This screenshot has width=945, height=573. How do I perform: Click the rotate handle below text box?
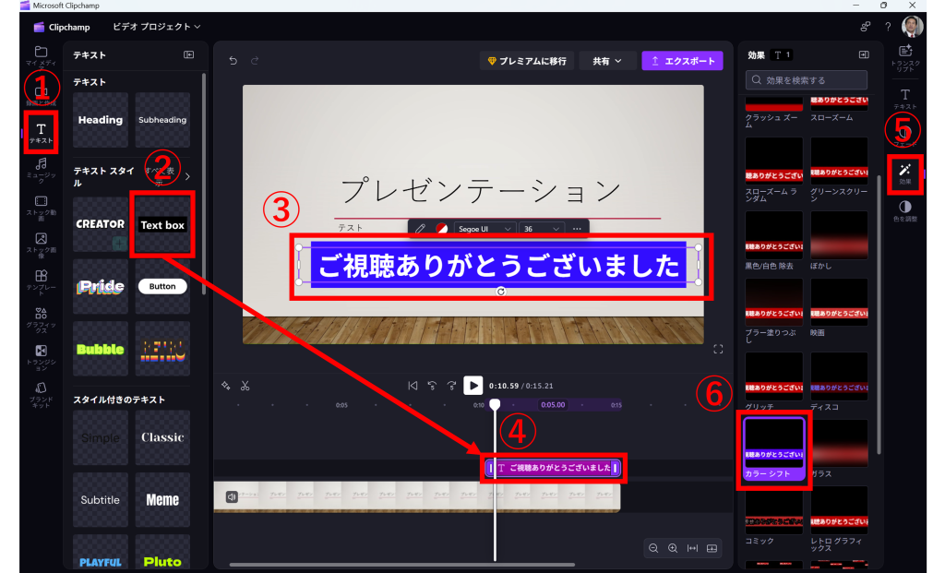tap(501, 292)
